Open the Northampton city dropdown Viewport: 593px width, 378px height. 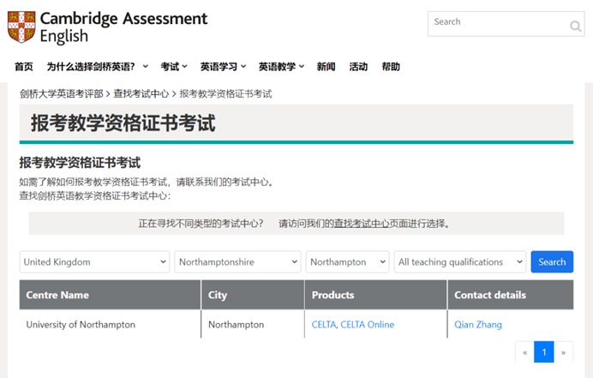point(347,261)
